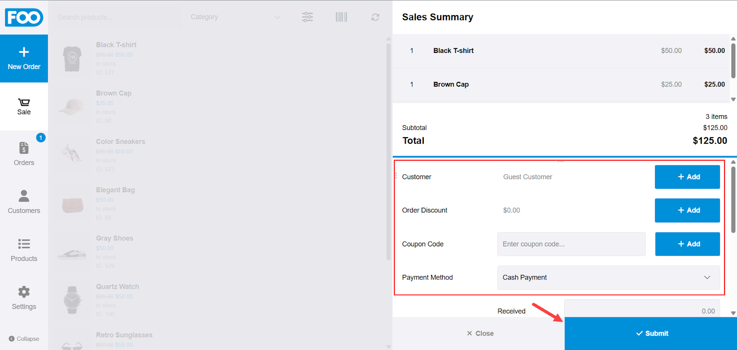Screen dimensions: 737x350
Task: Open the Products list
Action: pos(24,250)
